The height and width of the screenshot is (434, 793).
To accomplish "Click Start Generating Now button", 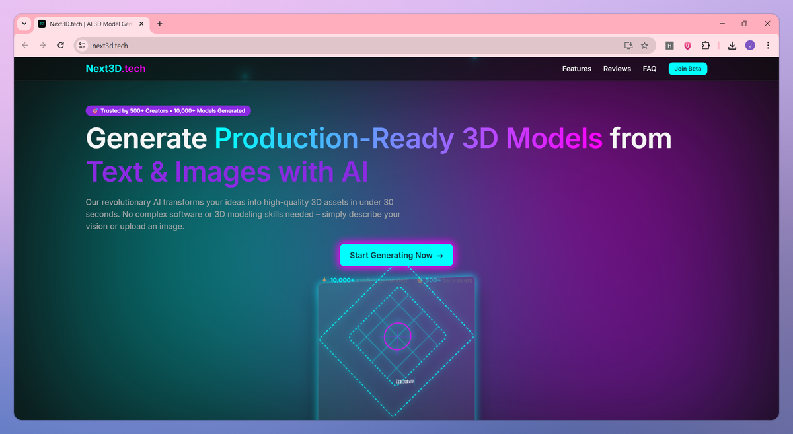I will point(397,256).
